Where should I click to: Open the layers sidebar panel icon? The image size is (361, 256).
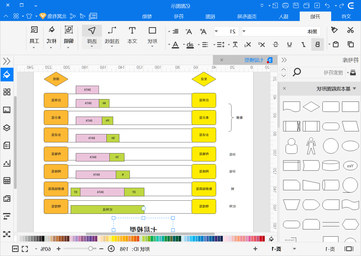[x=7, y=128]
